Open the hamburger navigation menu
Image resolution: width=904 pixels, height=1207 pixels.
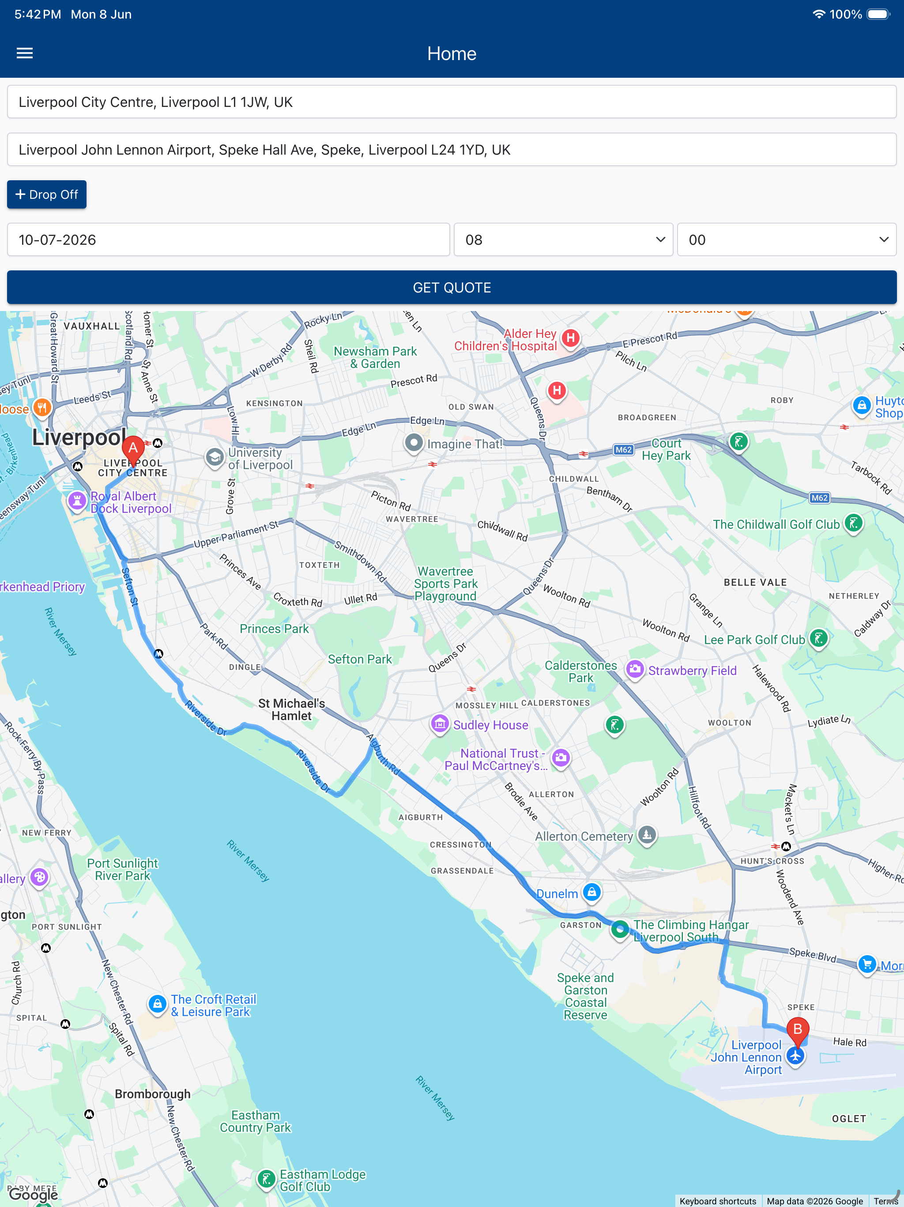(x=25, y=53)
